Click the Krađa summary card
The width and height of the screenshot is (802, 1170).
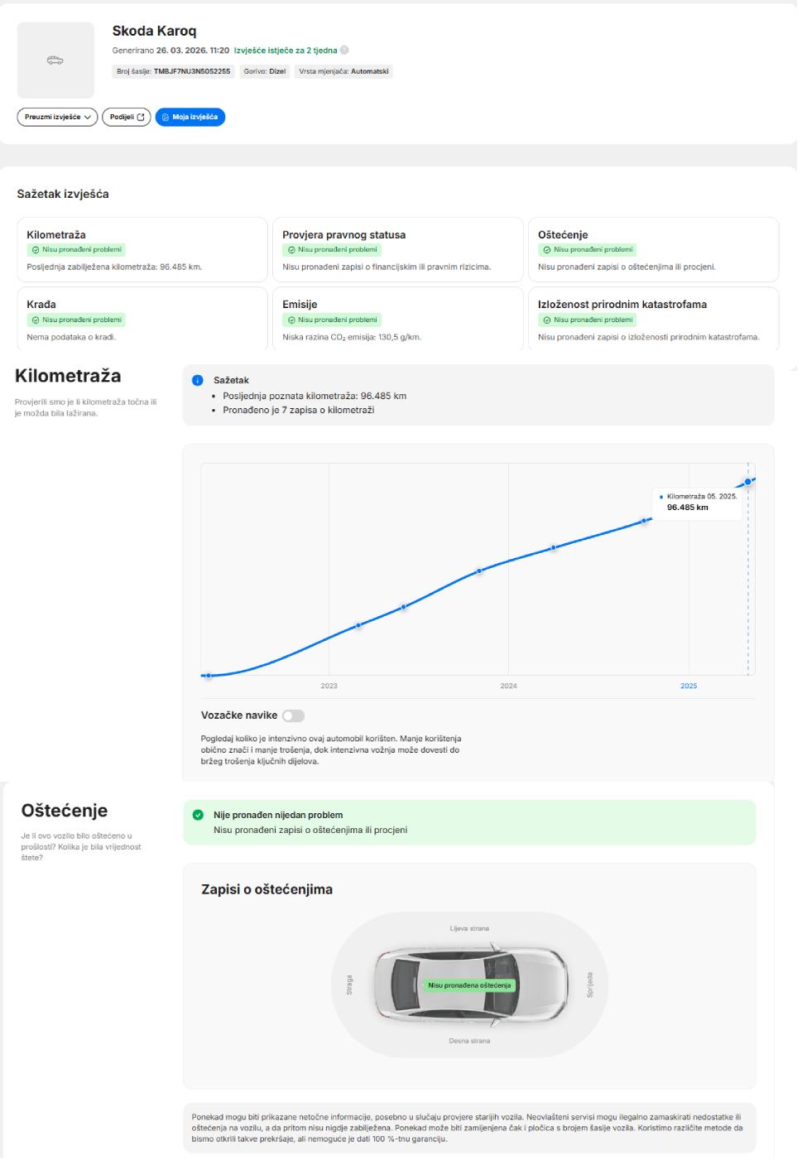(142, 319)
